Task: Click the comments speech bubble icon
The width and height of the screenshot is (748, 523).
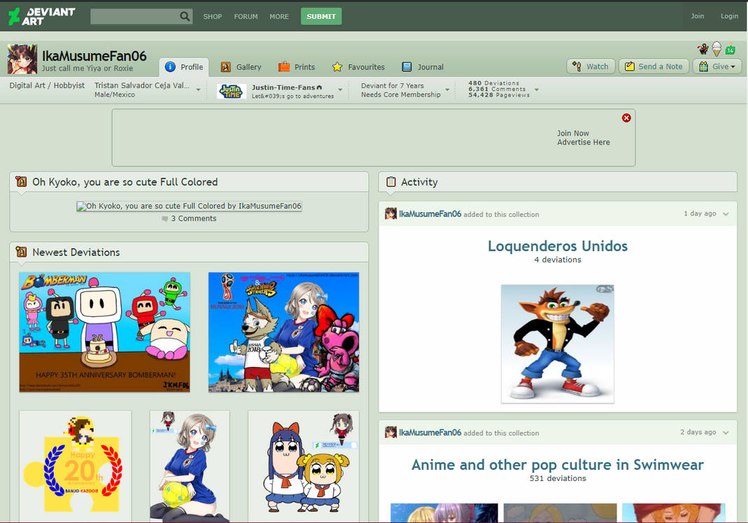Action: [x=165, y=219]
